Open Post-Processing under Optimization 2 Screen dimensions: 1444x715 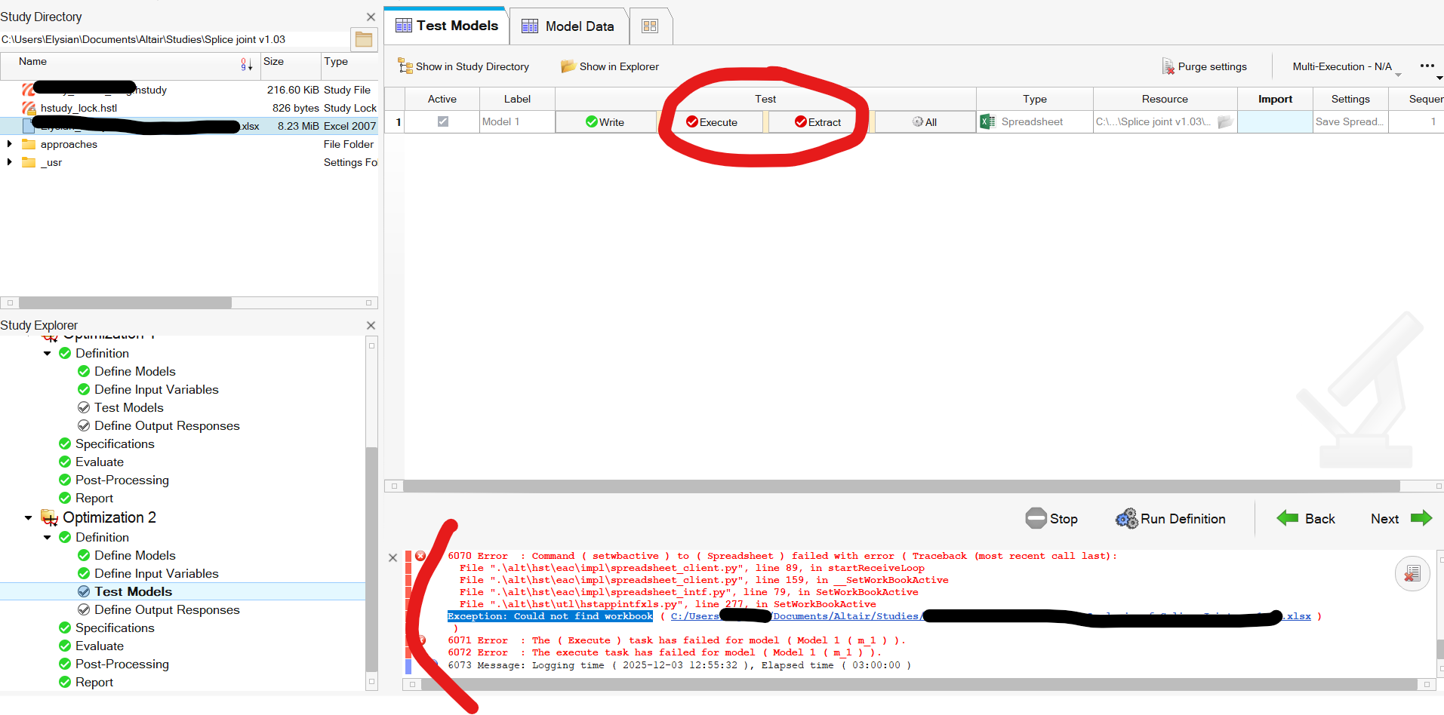click(x=122, y=664)
